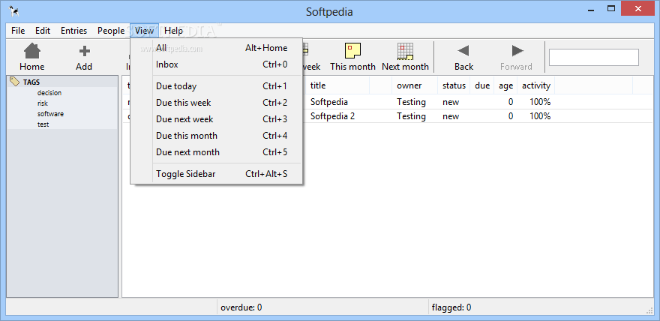Click the window resize grip corner
Image resolution: width=660 pixels, height=321 pixels.
649,310
